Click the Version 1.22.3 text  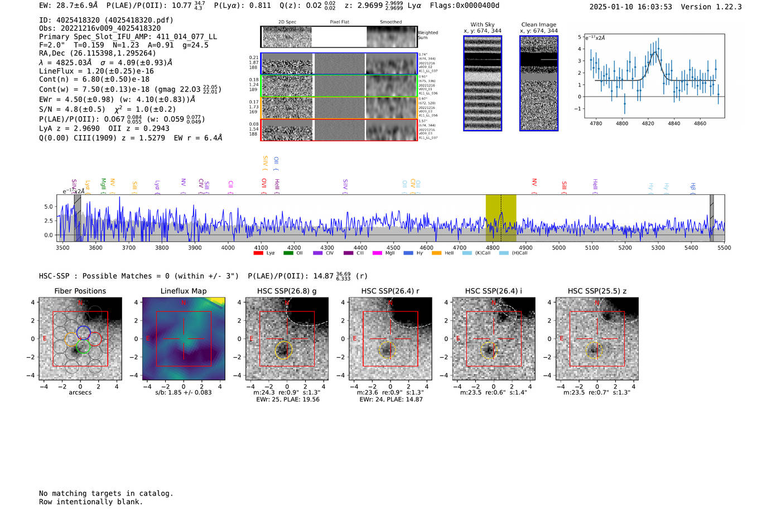click(711, 7)
